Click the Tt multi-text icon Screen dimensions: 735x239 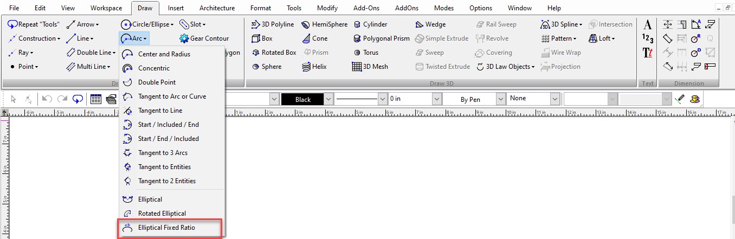pyautogui.click(x=647, y=53)
